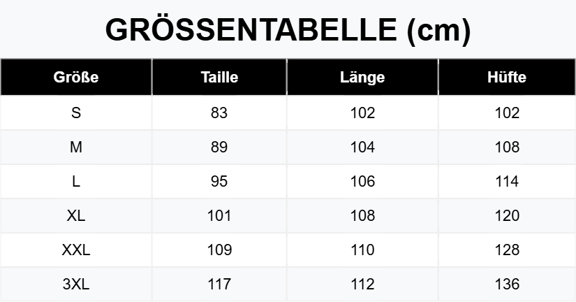
Task: Click the GRÖSSENTABELLE (cm) title
Action: 288,31
